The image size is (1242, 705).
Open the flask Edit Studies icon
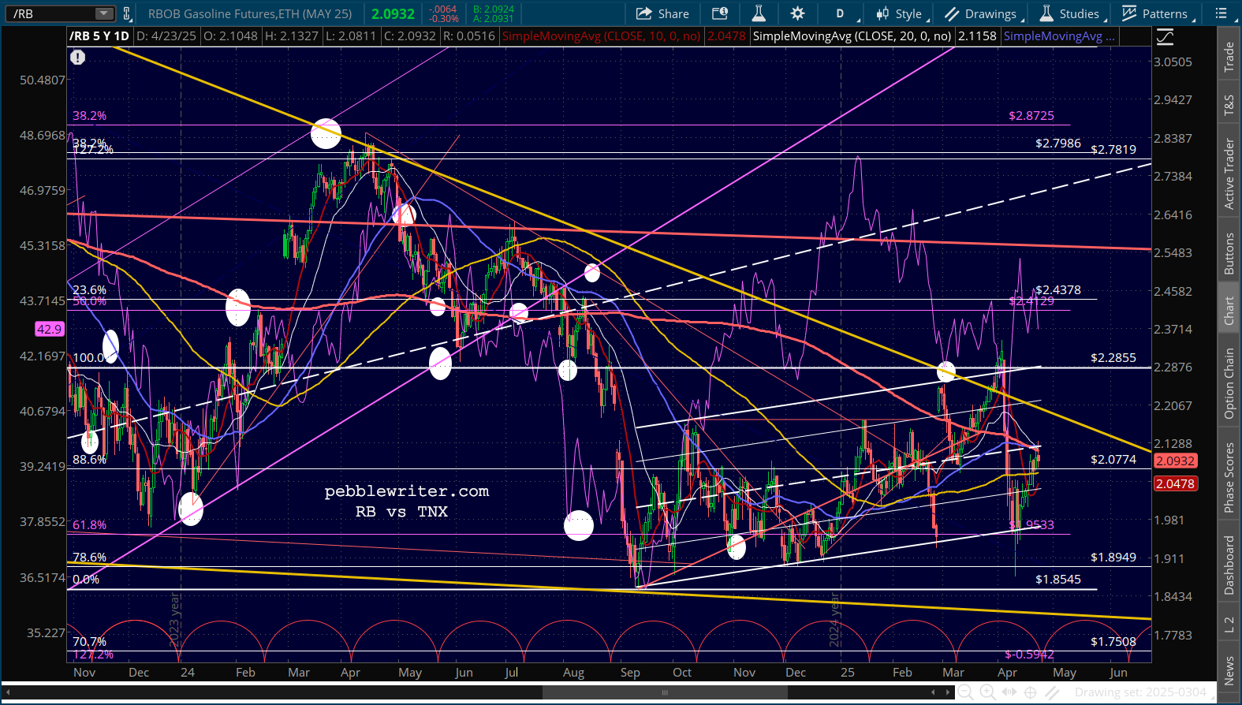[759, 13]
